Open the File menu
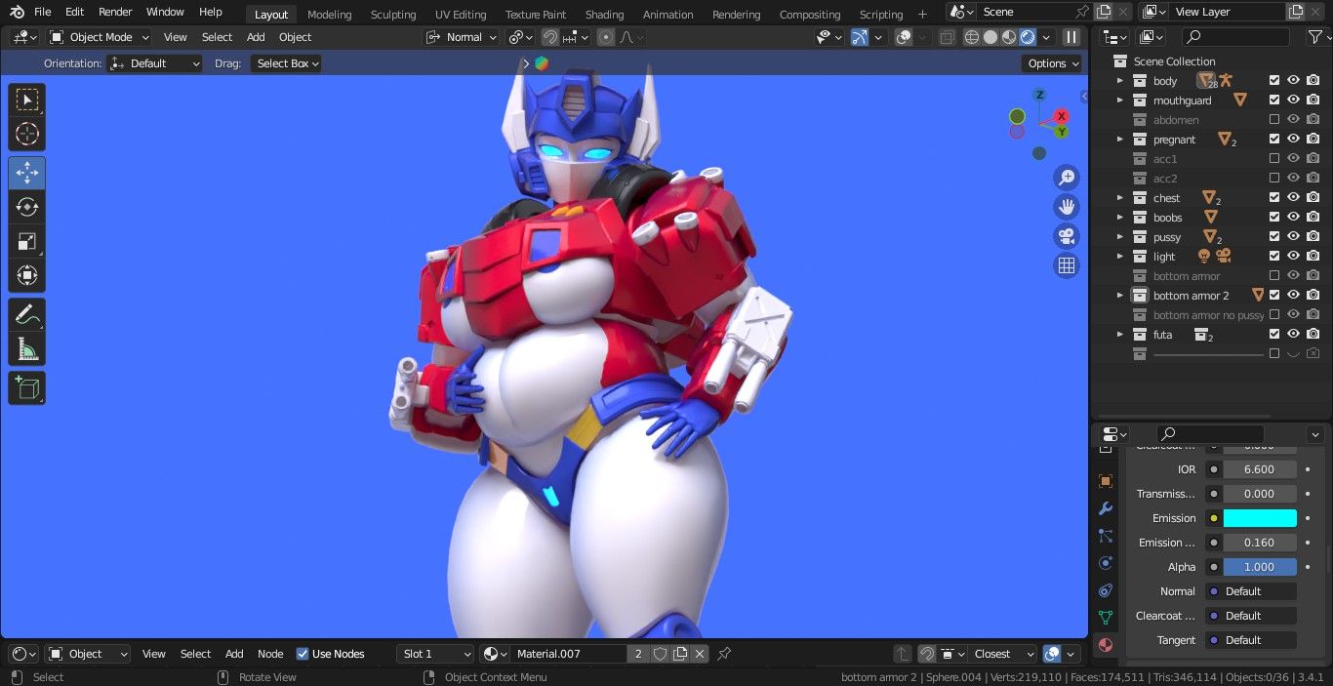Image resolution: width=1333 pixels, height=686 pixels. coord(43,12)
